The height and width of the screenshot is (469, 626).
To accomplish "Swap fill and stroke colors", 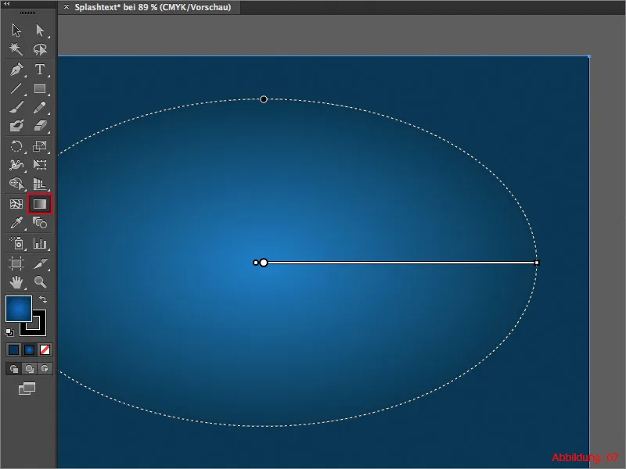I will [43, 299].
